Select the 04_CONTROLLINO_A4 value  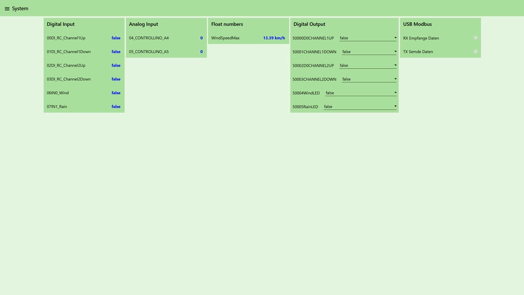[202, 38]
